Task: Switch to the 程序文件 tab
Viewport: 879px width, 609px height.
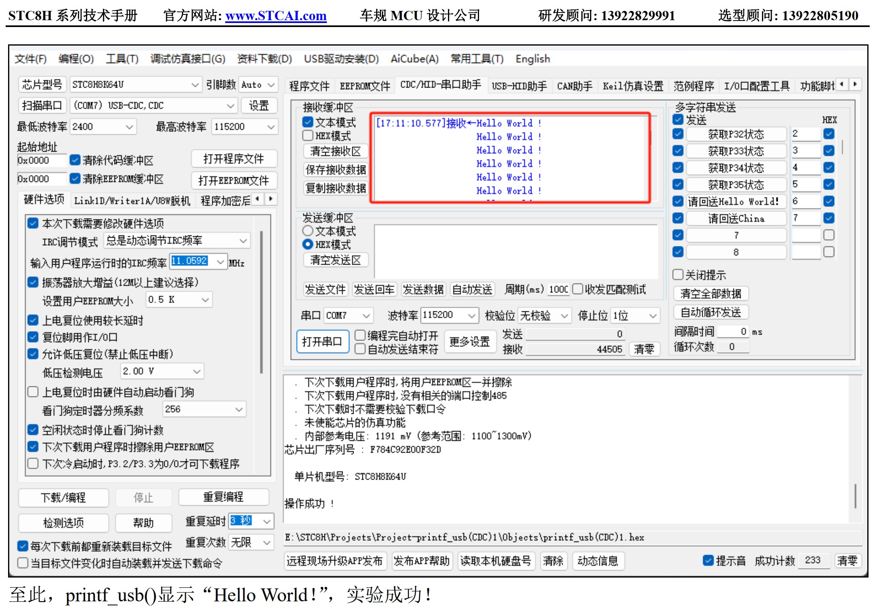Action: pyautogui.click(x=309, y=86)
